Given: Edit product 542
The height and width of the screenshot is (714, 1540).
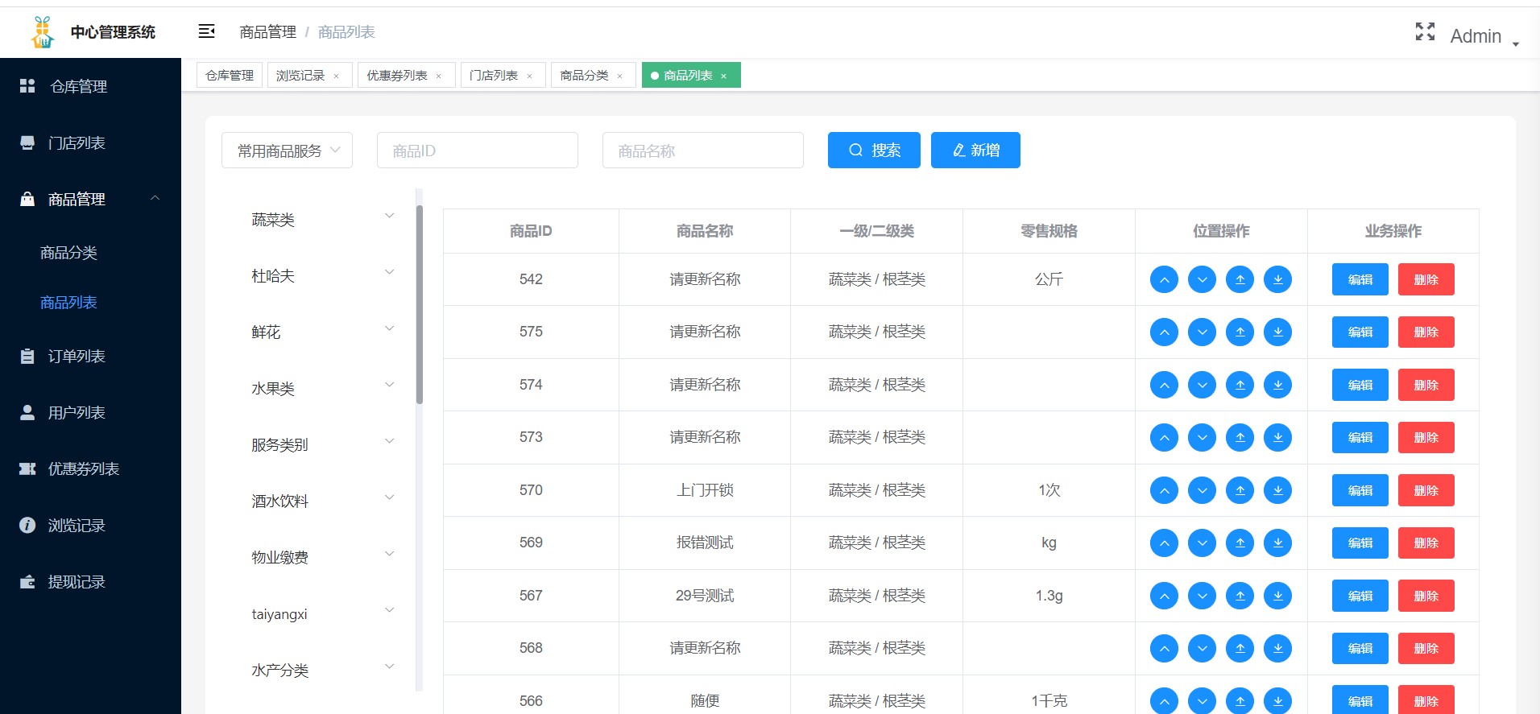Looking at the screenshot, I should (1360, 279).
